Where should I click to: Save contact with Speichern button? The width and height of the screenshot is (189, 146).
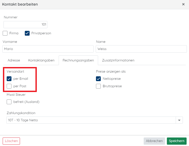point(176,141)
